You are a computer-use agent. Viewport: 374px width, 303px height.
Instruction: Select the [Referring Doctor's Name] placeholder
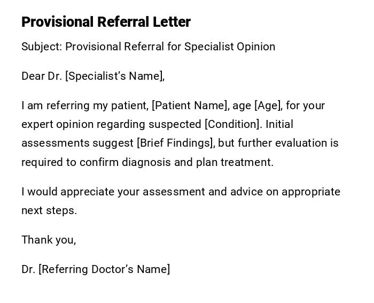pyautogui.click(x=104, y=269)
